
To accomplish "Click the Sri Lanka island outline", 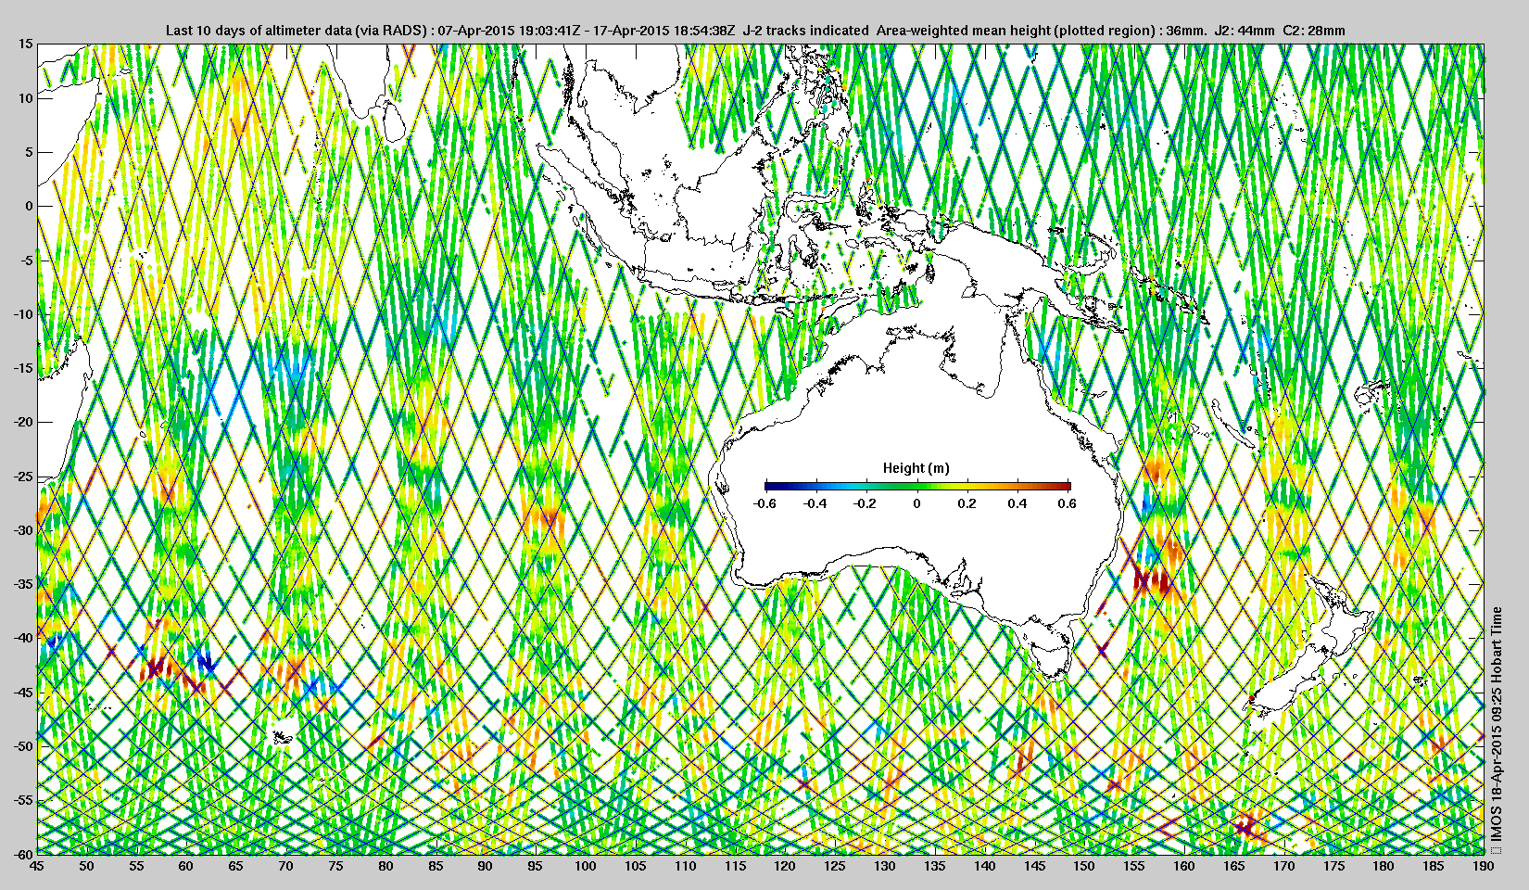I will click(x=395, y=119).
